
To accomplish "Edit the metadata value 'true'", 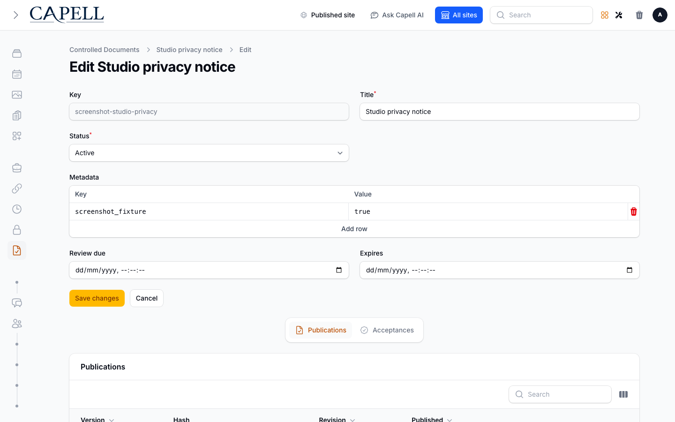I will [x=488, y=211].
